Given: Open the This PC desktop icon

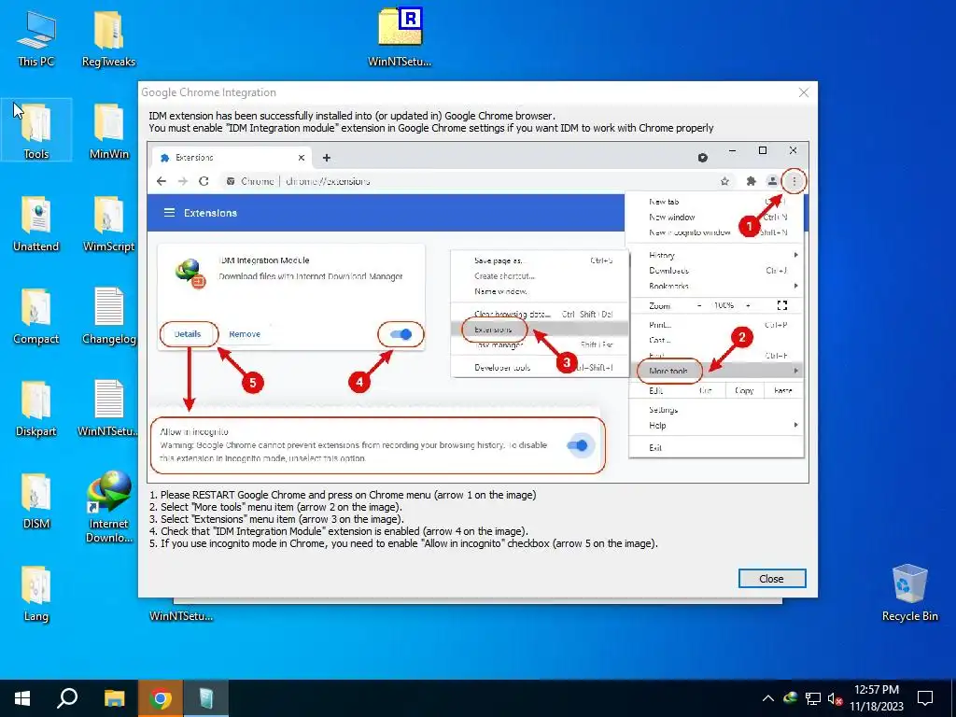Looking at the screenshot, I should pyautogui.click(x=36, y=37).
